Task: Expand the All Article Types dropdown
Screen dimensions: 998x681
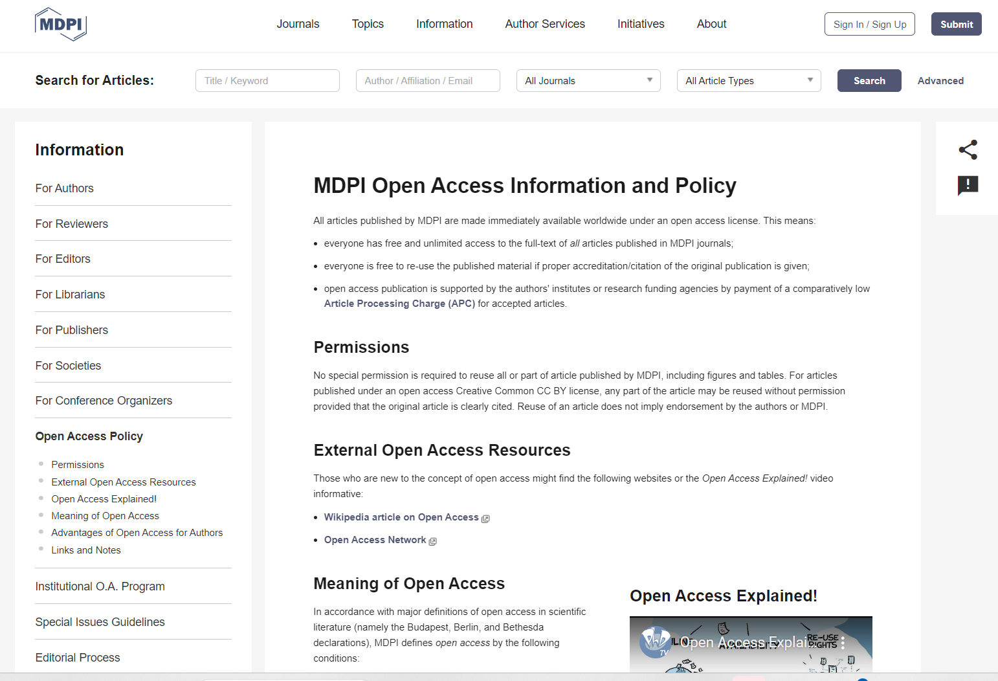Action: click(x=749, y=81)
